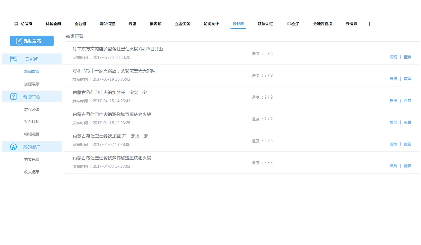Click the 帮助中心 question mark icon

point(13,97)
